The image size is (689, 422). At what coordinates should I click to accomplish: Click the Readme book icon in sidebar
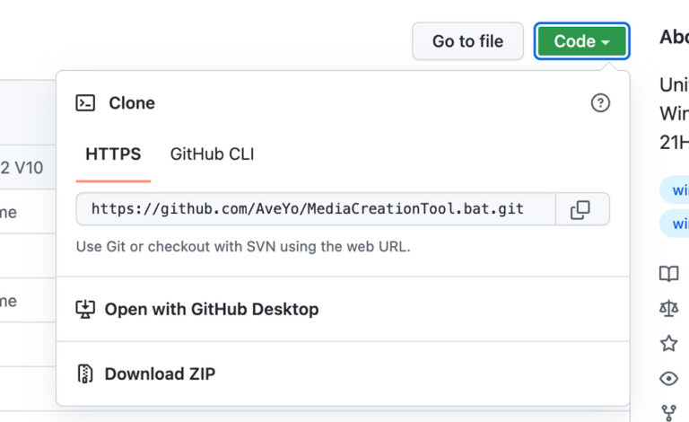tap(669, 274)
